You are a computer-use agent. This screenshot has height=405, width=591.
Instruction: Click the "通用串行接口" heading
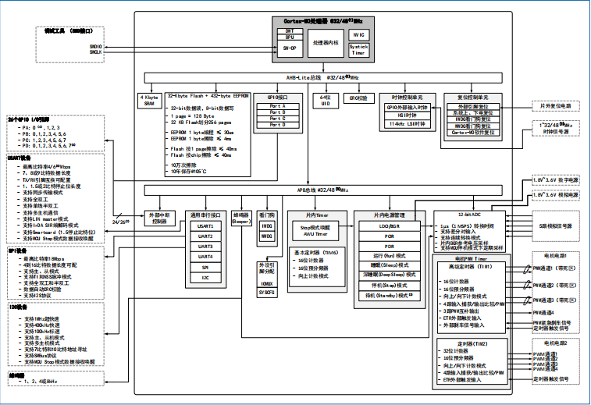[205, 215]
